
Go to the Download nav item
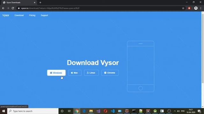(x=19, y=15)
